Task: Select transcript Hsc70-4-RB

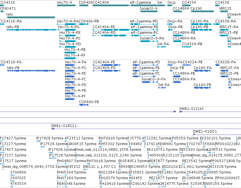Action: point(71,53)
